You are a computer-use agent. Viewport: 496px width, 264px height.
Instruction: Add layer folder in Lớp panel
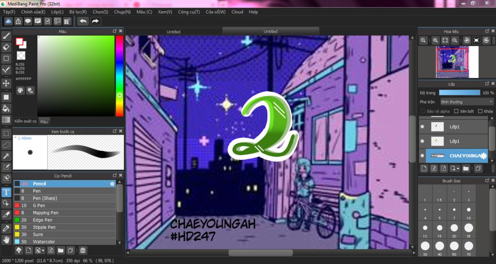point(465,169)
